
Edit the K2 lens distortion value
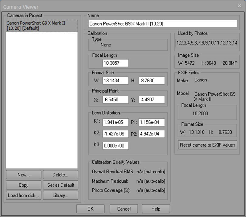point(115,134)
